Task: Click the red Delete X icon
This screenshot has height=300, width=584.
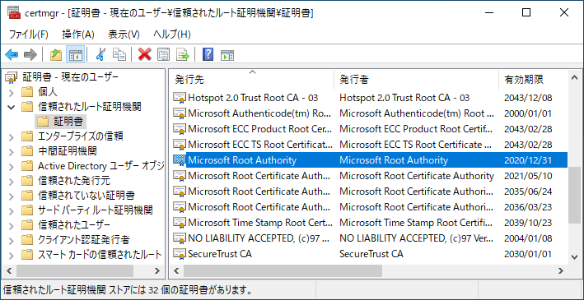Action: 144,55
